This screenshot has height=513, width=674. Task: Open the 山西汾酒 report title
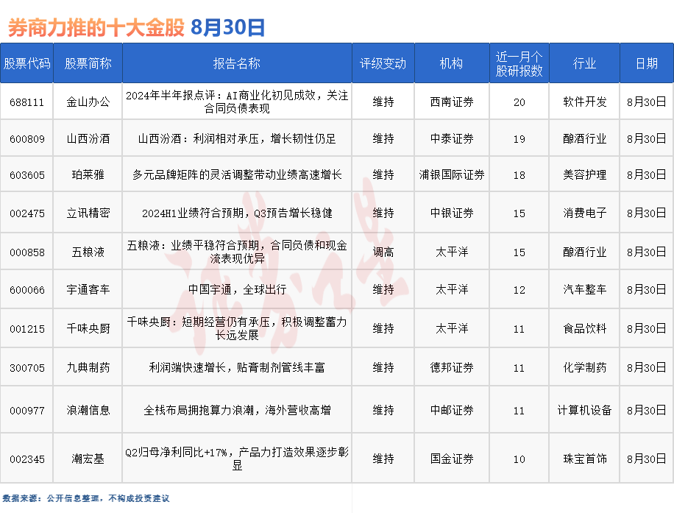coord(236,138)
